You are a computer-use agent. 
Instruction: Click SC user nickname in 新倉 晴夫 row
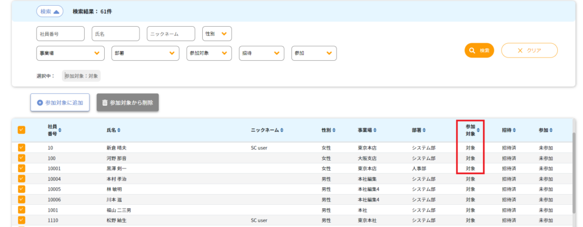click(259, 148)
